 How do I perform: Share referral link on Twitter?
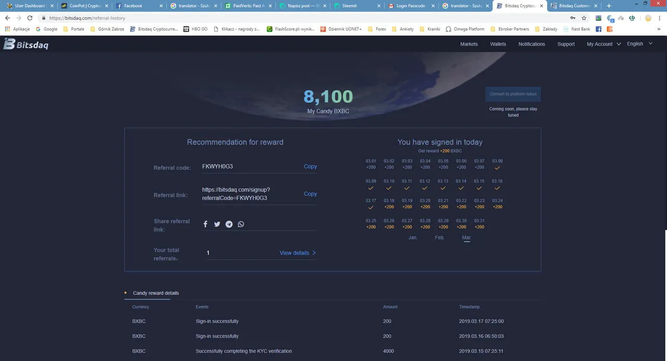click(217, 224)
